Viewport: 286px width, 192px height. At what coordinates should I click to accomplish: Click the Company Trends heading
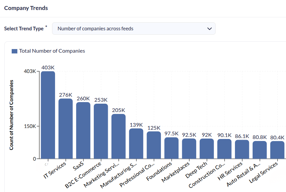(26, 8)
